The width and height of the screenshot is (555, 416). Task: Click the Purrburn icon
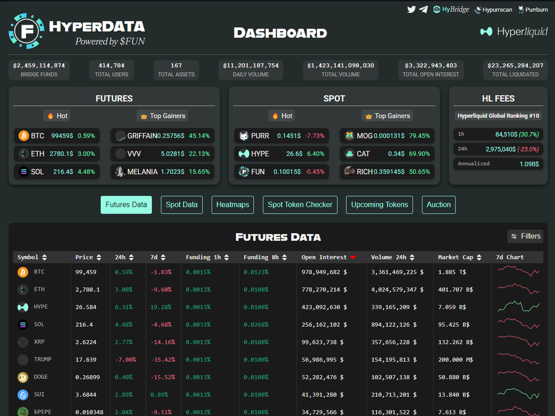click(x=521, y=9)
